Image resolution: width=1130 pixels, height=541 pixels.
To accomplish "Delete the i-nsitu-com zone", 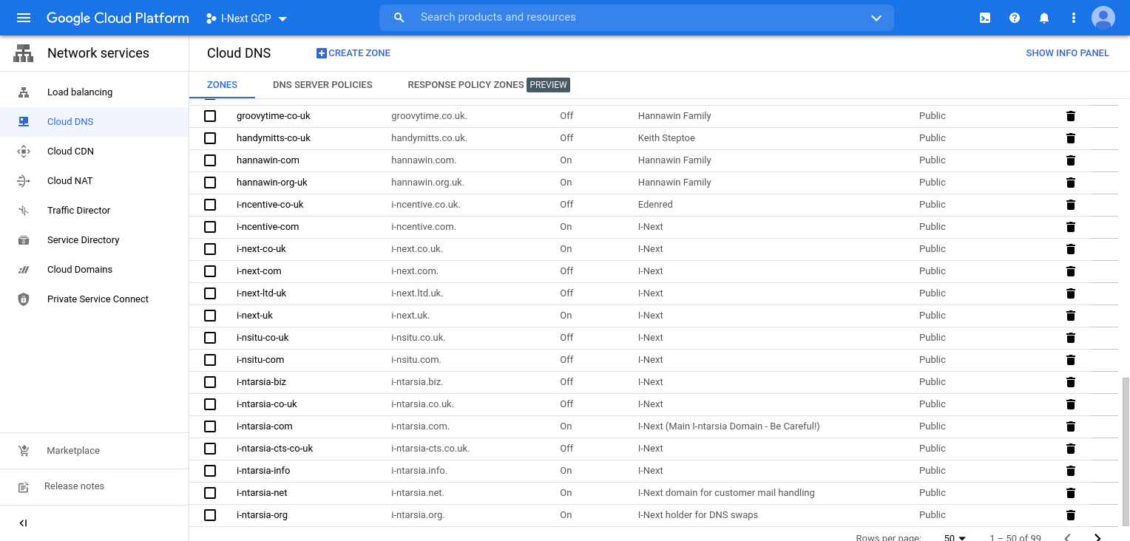I will tap(1070, 360).
